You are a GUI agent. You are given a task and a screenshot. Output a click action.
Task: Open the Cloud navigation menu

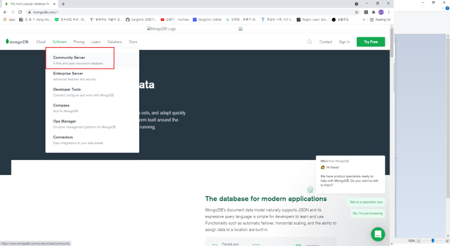[41, 41]
